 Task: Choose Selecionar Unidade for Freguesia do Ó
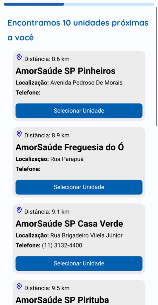point(79,187)
